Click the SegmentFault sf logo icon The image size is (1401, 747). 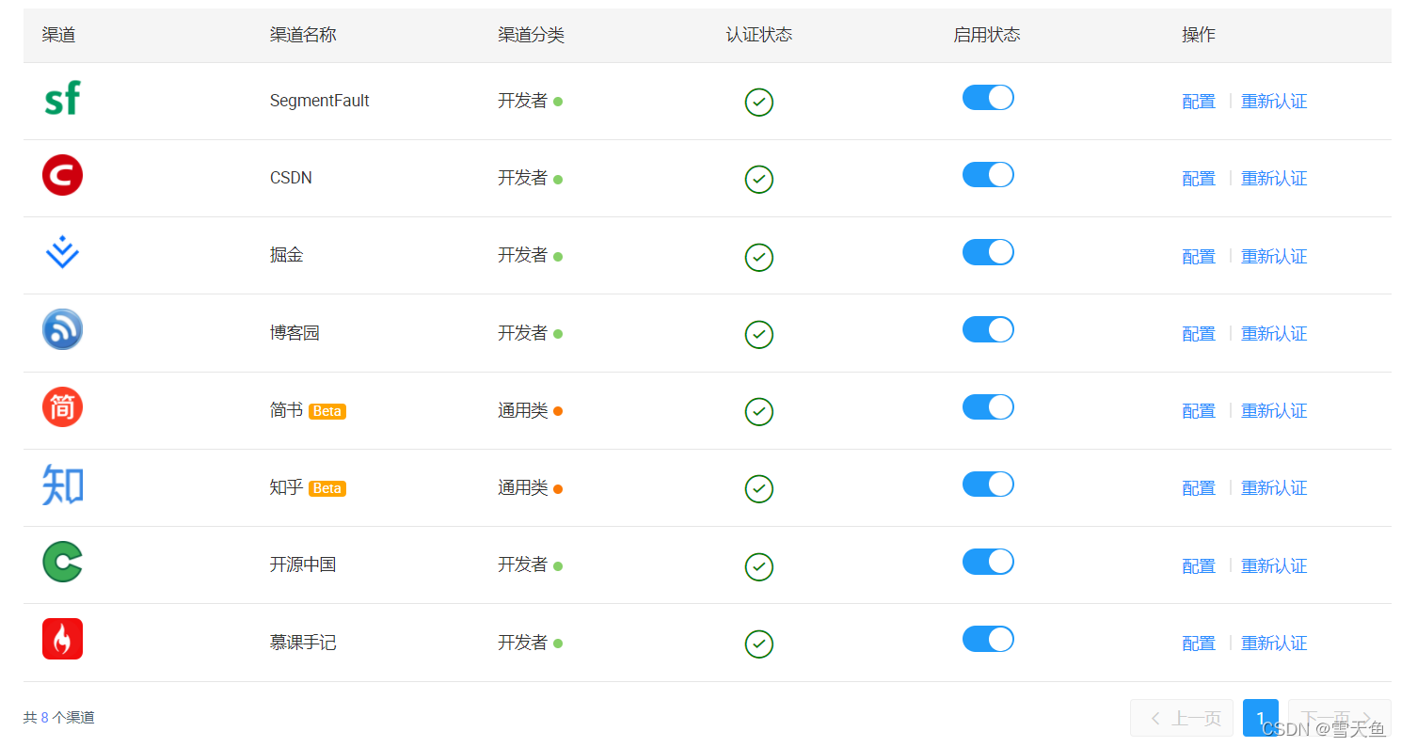pos(62,98)
